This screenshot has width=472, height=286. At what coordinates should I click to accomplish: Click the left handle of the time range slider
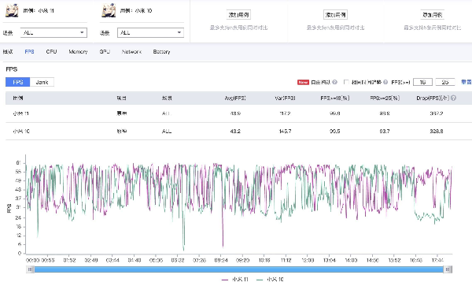(x=31, y=269)
